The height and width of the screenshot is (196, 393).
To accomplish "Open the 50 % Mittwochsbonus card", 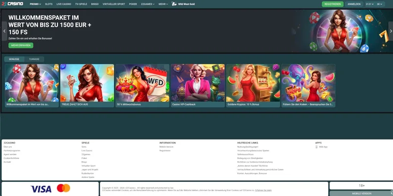I will point(142,85).
